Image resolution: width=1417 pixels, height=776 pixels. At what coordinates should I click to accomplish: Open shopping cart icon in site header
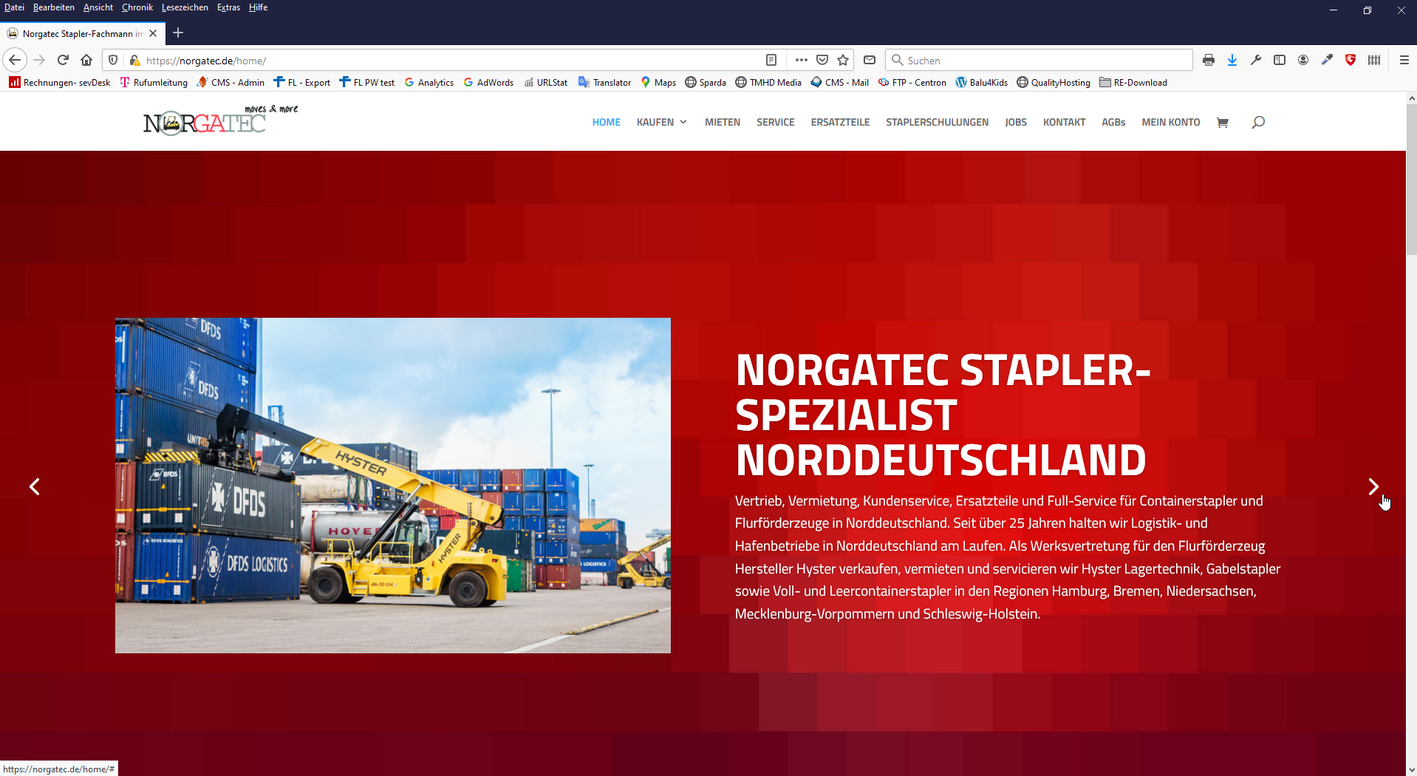pyautogui.click(x=1223, y=122)
